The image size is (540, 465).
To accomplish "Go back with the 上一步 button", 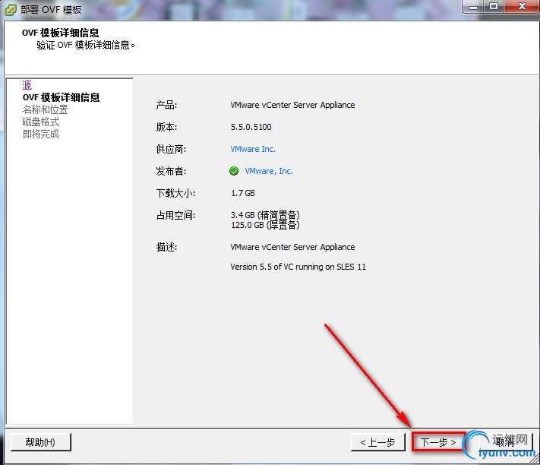I will [x=377, y=442].
